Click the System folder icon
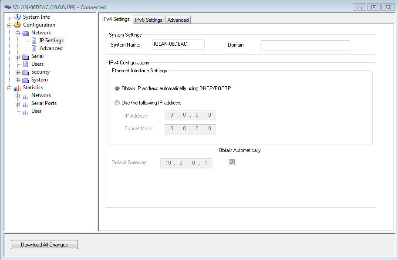This screenshot has width=398, height=260. pyautogui.click(x=25, y=80)
